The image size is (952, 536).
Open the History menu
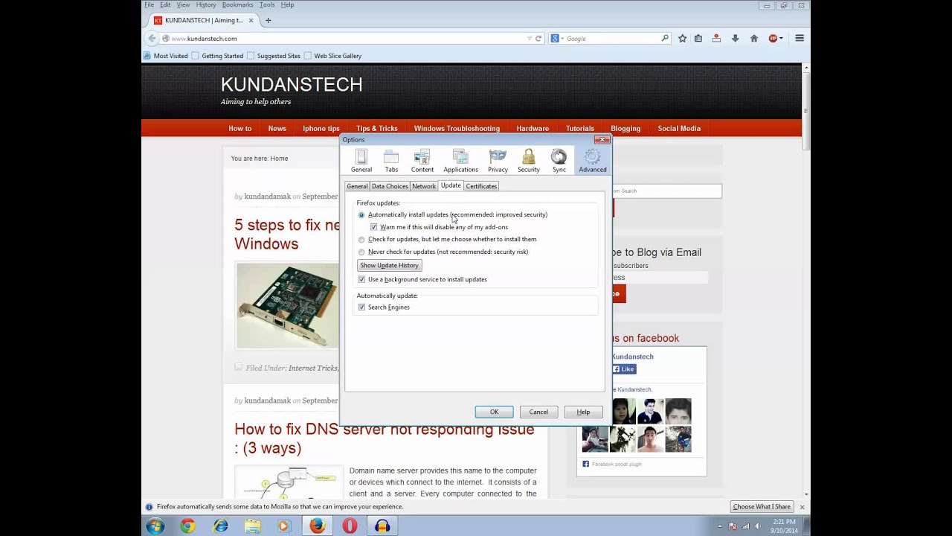206,4
